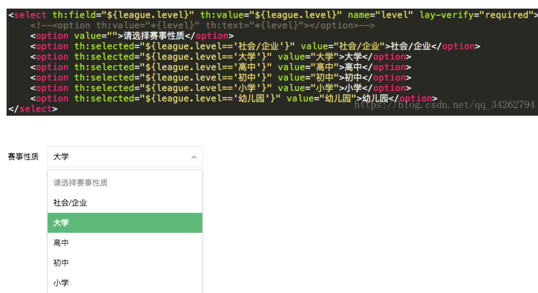This screenshot has width=538, height=293.
Task: Click the 赛事性质 form label
Action: coord(22,157)
